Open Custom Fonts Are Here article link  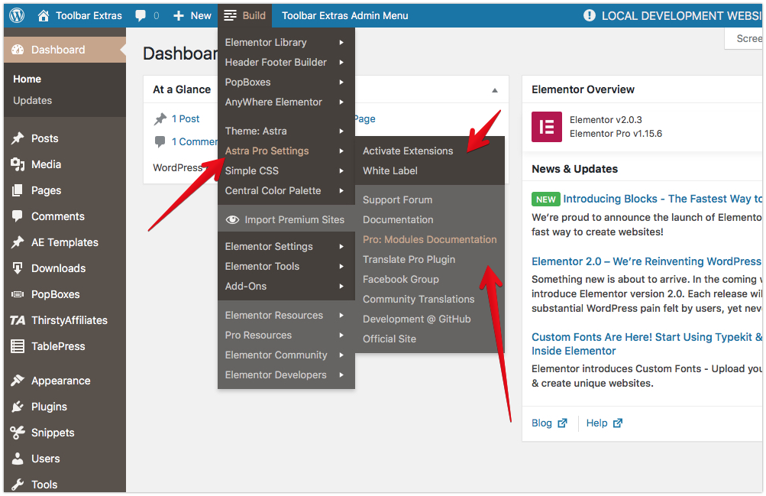coord(646,344)
